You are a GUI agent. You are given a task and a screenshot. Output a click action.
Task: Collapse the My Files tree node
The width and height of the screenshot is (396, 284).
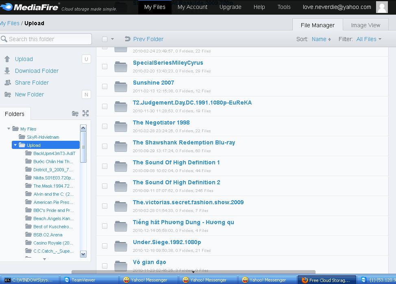(x=9, y=129)
